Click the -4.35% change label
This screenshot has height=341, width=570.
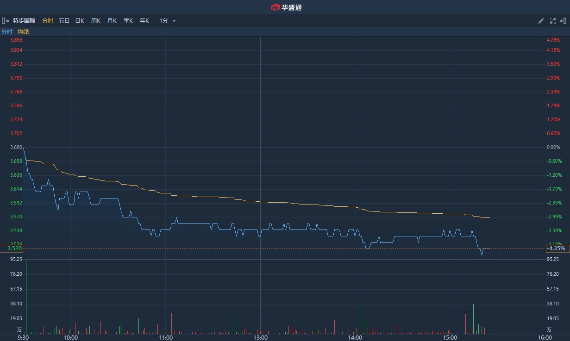556,248
